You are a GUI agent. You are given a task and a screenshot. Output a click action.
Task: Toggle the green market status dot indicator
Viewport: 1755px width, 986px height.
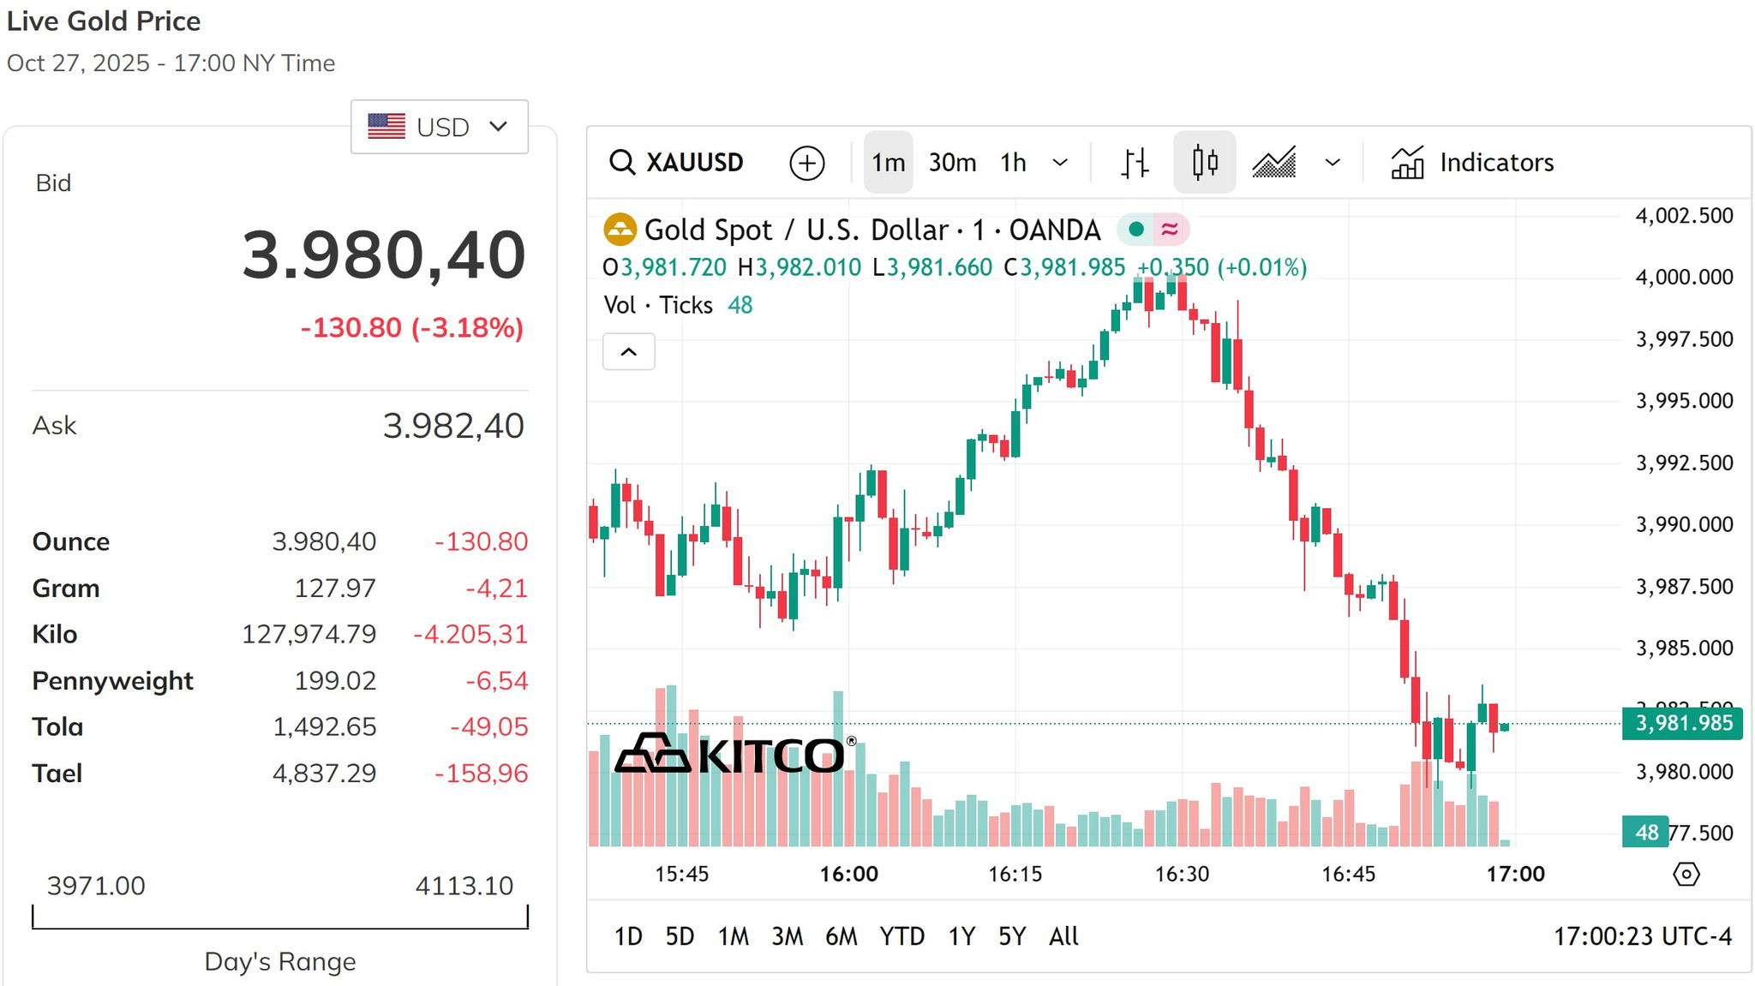[x=1135, y=230]
